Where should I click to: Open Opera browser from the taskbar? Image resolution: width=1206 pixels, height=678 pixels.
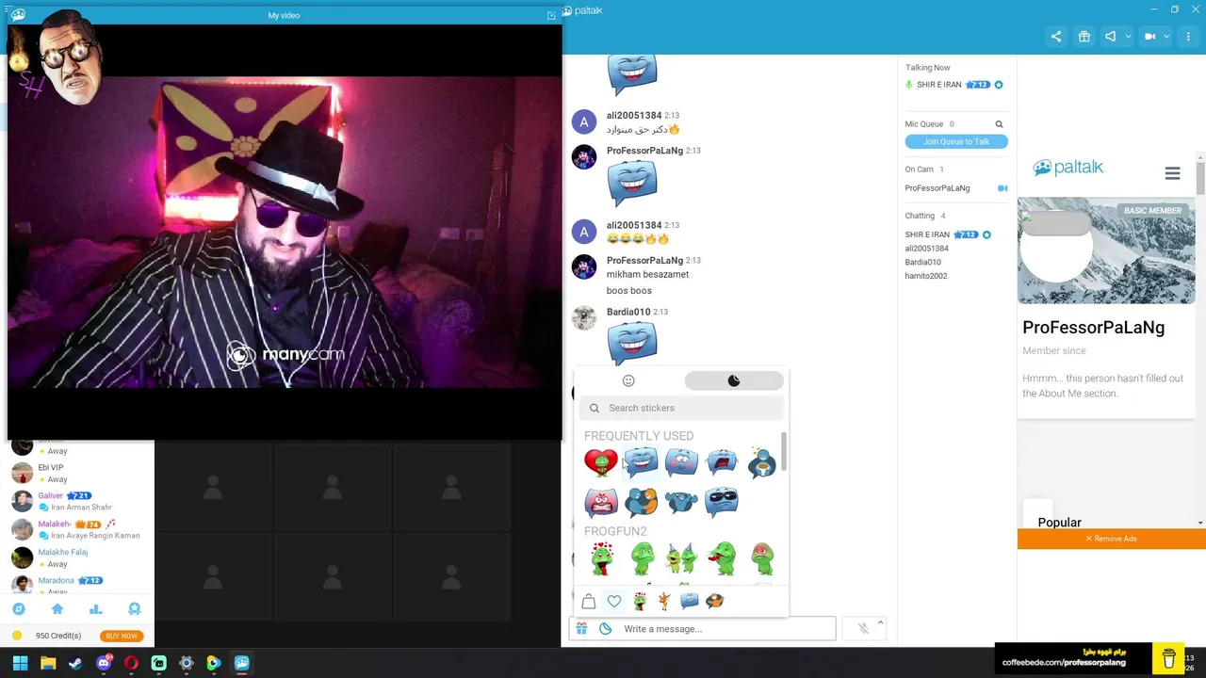pos(131,663)
